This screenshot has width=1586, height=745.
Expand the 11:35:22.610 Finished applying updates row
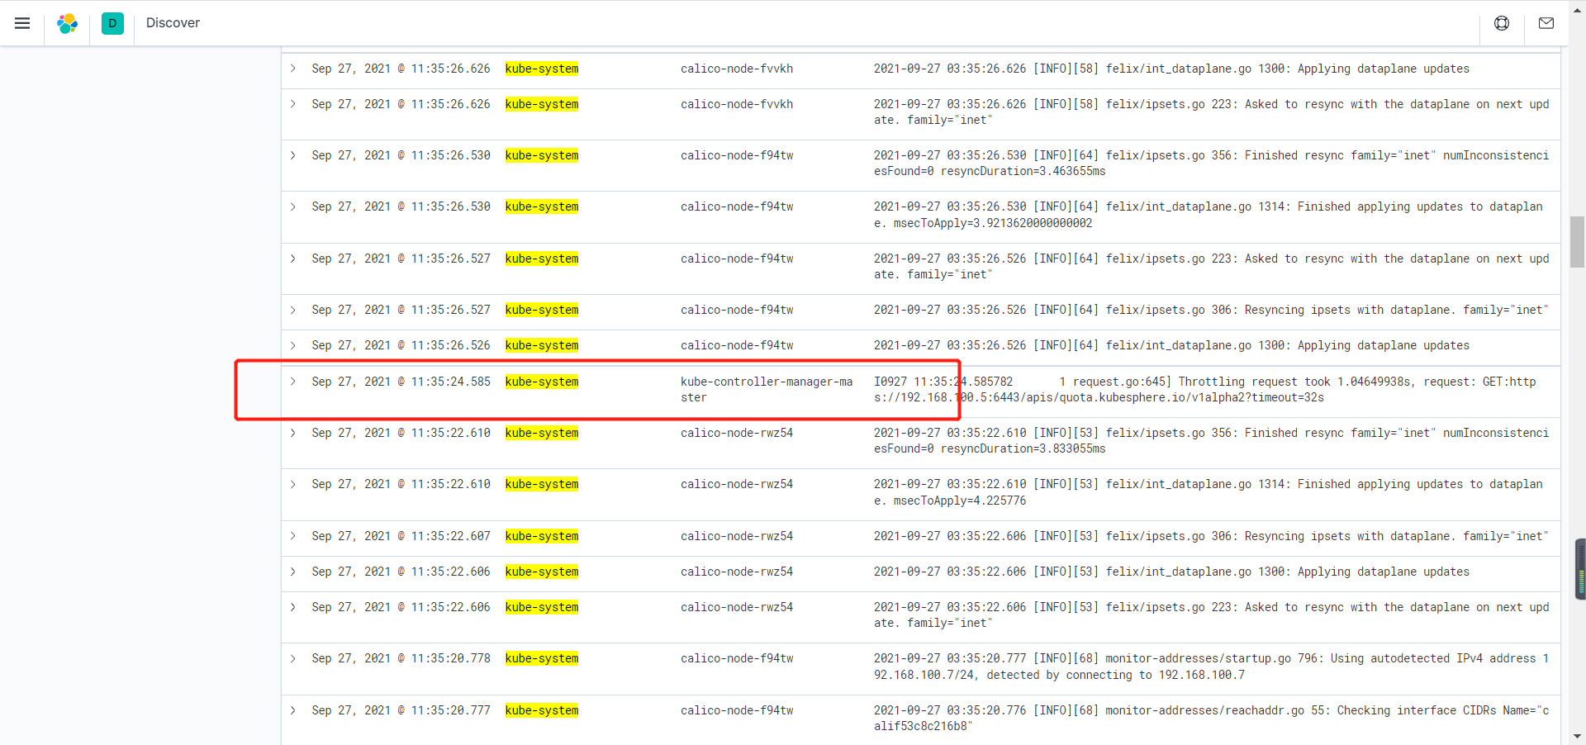coord(292,484)
